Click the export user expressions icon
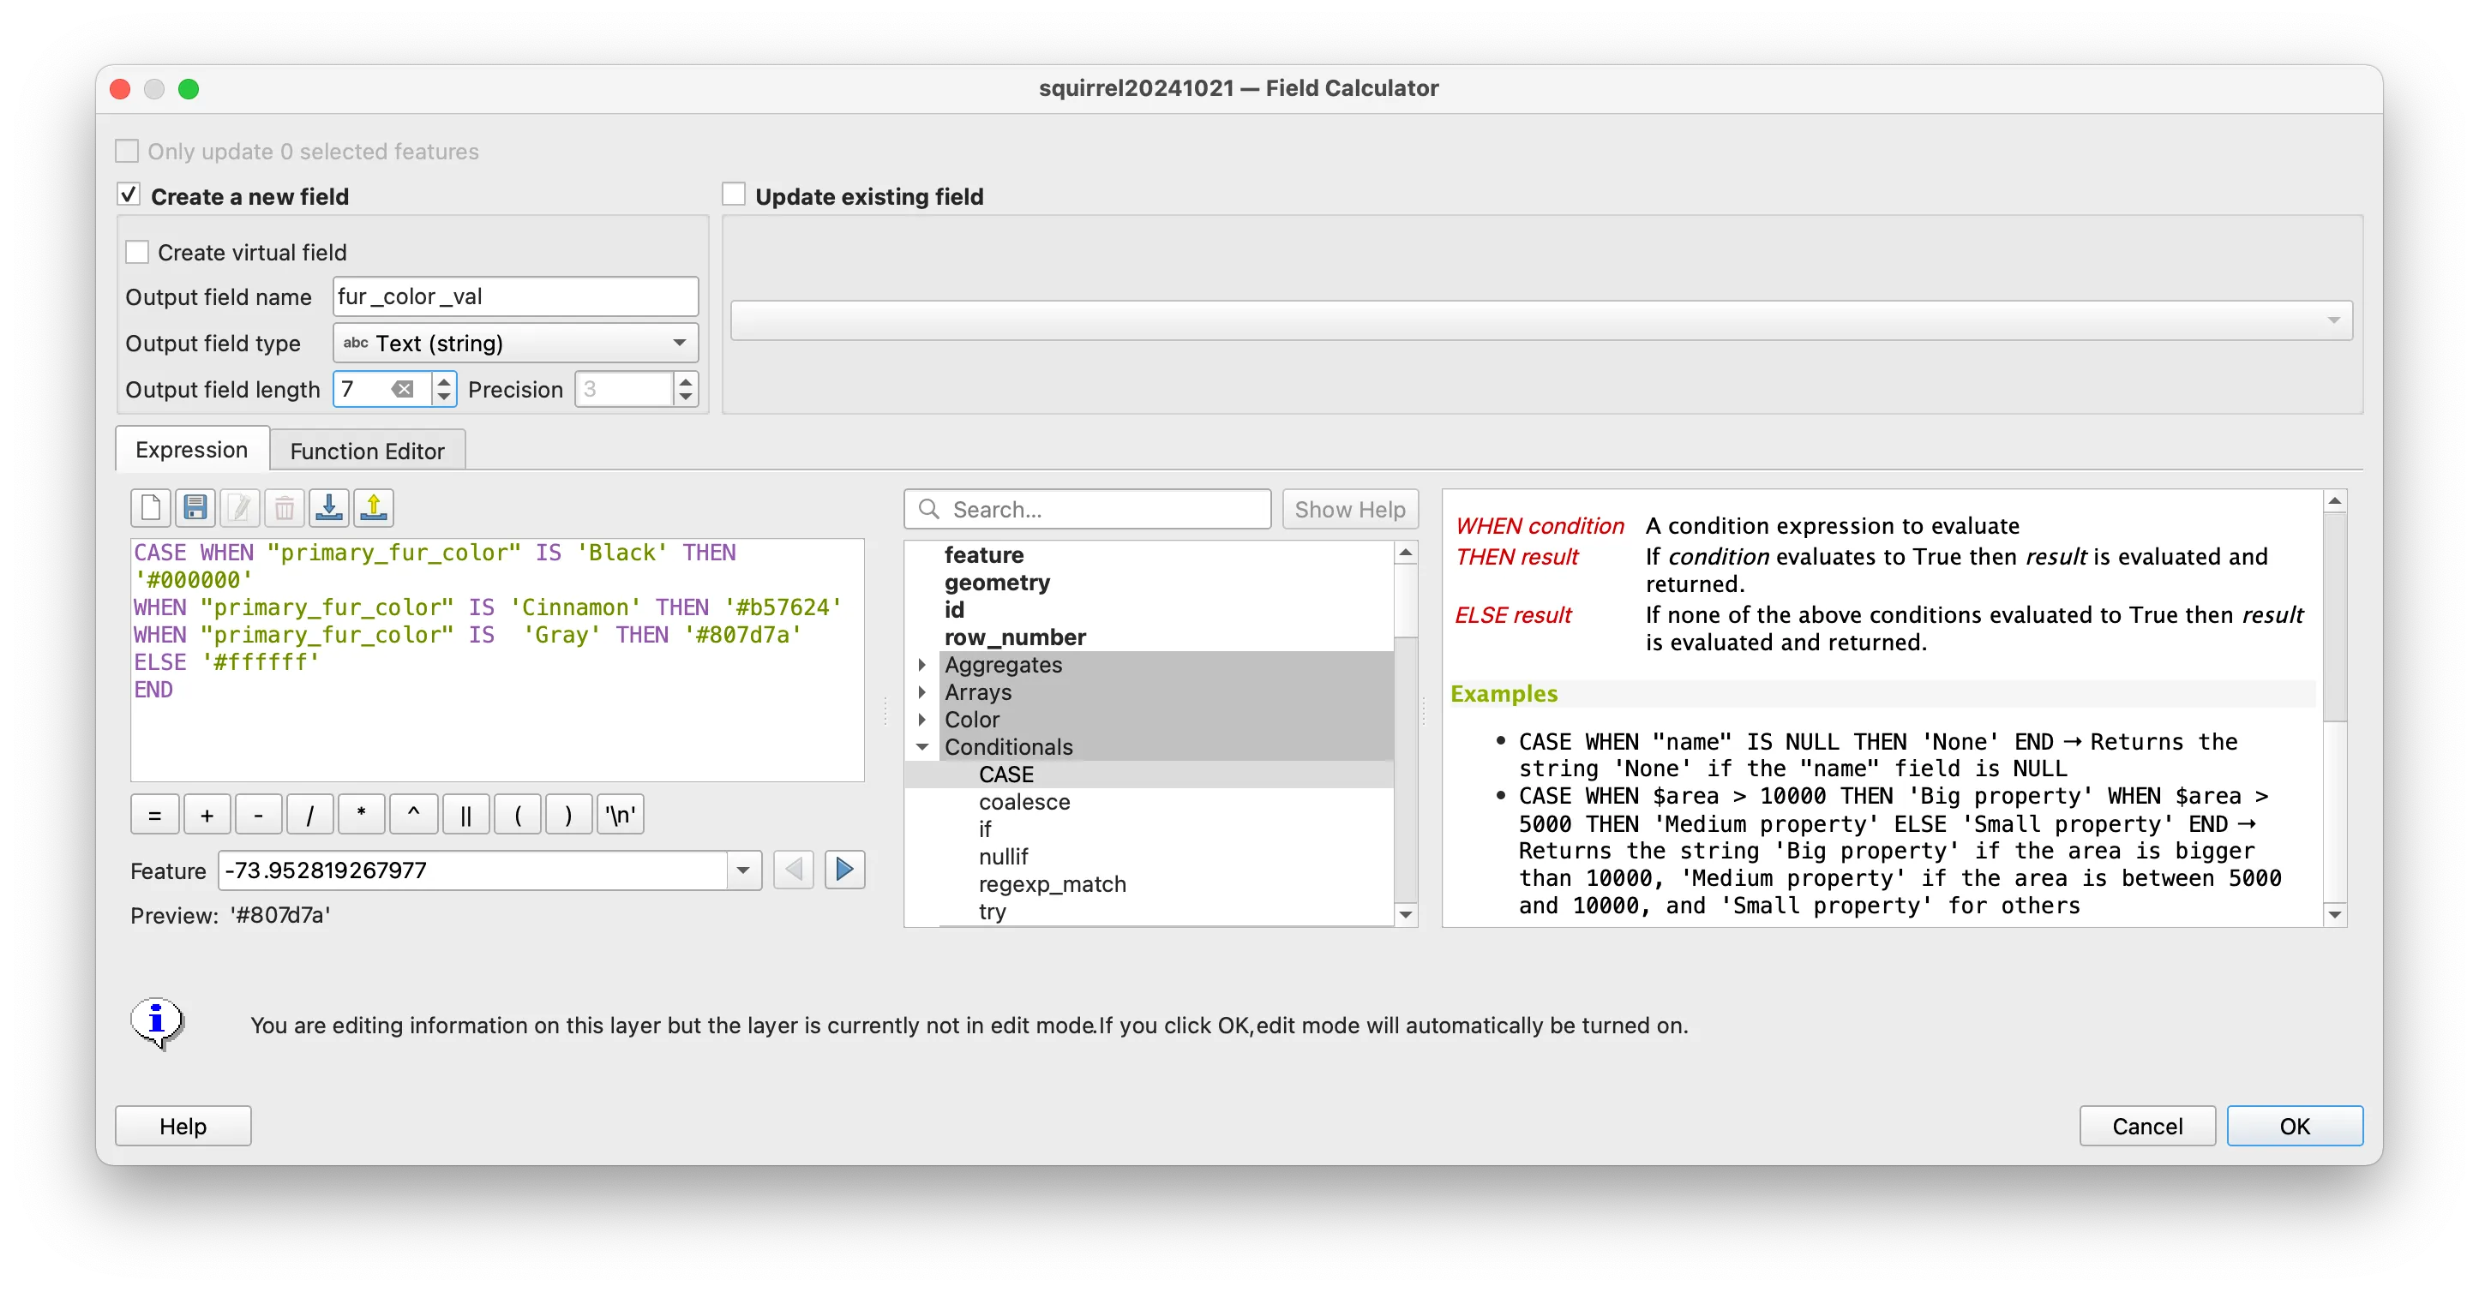This screenshot has width=2479, height=1292. click(374, 508)
